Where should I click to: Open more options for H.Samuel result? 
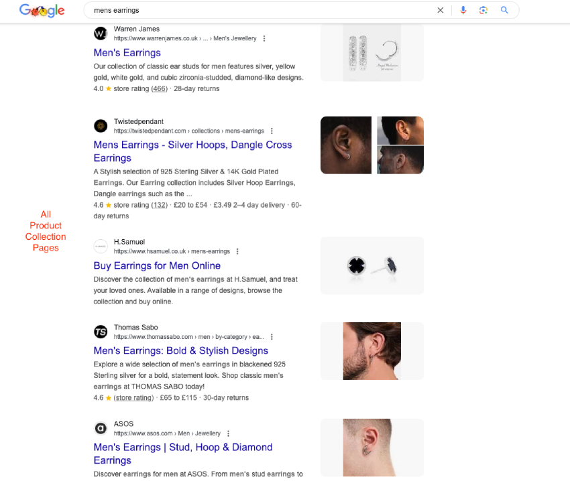click(x=237, y=251)
